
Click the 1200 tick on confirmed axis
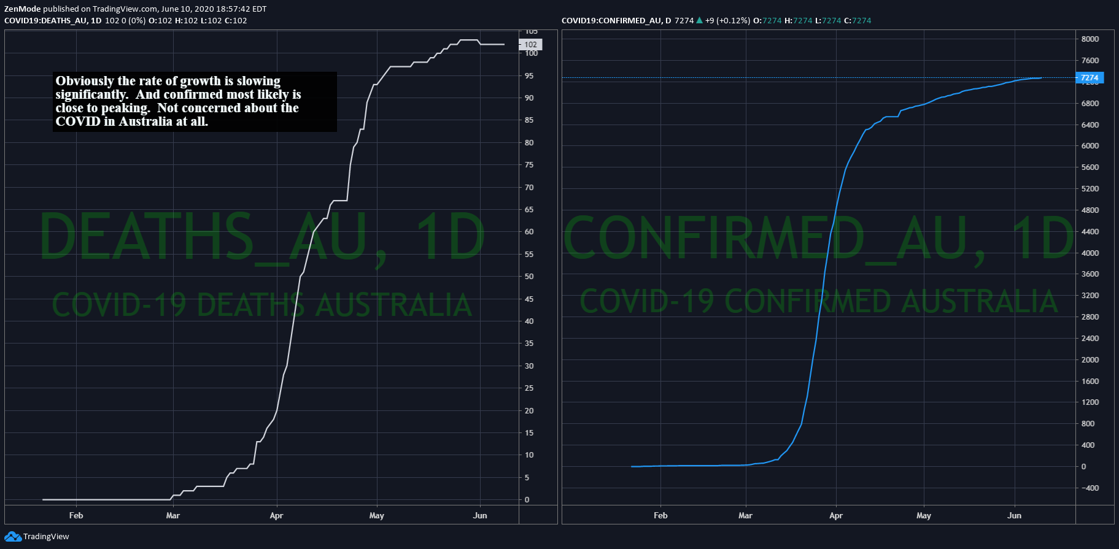[x=1090, y=402]
